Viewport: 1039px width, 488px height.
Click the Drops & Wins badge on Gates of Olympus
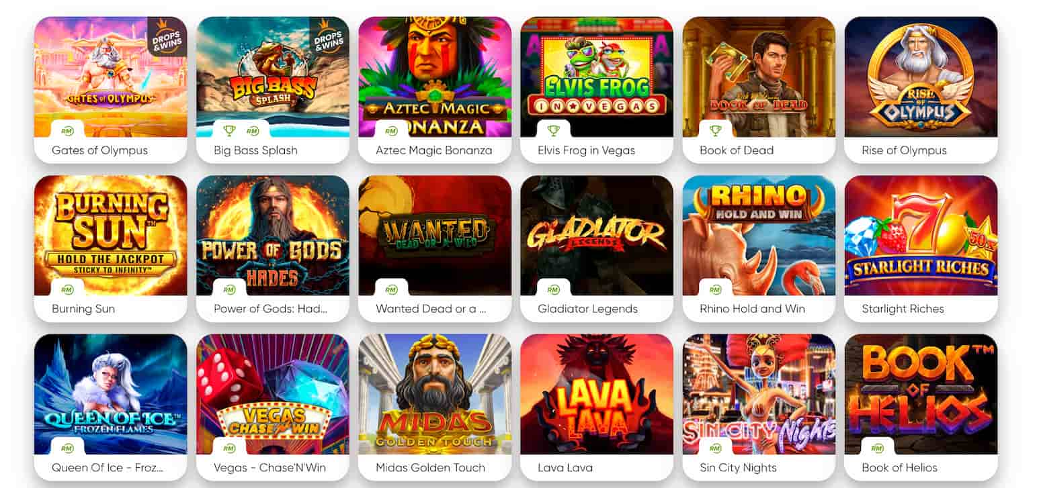(168, 38)
